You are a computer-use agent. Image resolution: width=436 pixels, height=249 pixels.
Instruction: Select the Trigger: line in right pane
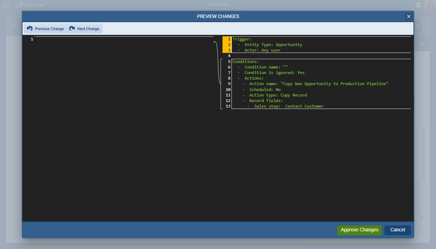242,39
